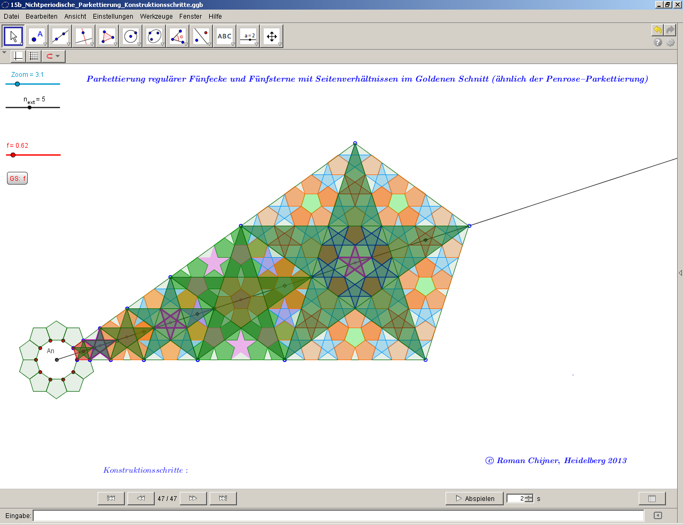Click the Undo arrow icon
This screenshot has height=525, width=683.
pos(657,30)
